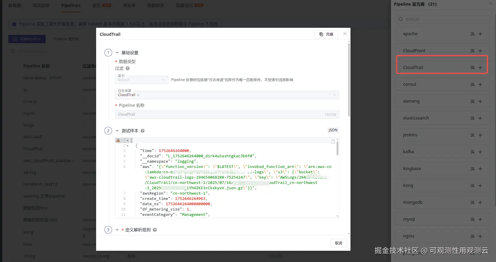Add the CloudFront pipeline with plus icon
This screenshot has height=262, width=496.
pyautogui.click(x=480, y=51)
